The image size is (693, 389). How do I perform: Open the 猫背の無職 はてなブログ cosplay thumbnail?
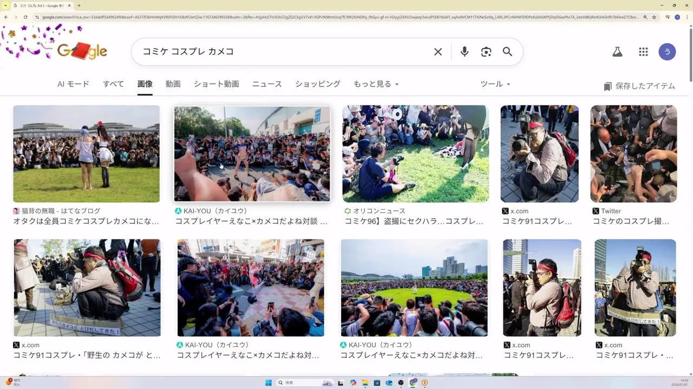pos(87,154)
